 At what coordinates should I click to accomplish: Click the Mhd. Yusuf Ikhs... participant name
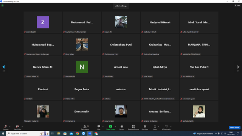pyautogui.click(x=199, y=22)
